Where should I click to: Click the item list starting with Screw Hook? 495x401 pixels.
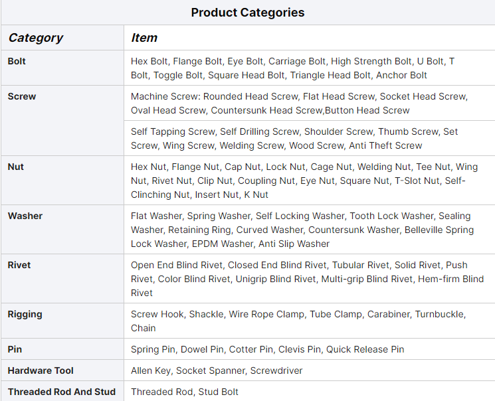[298, 321]
